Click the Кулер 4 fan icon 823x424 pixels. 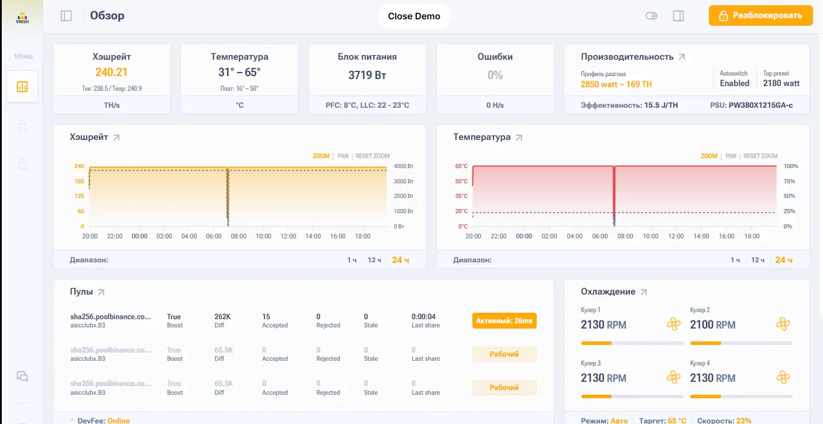click(783, 378)
